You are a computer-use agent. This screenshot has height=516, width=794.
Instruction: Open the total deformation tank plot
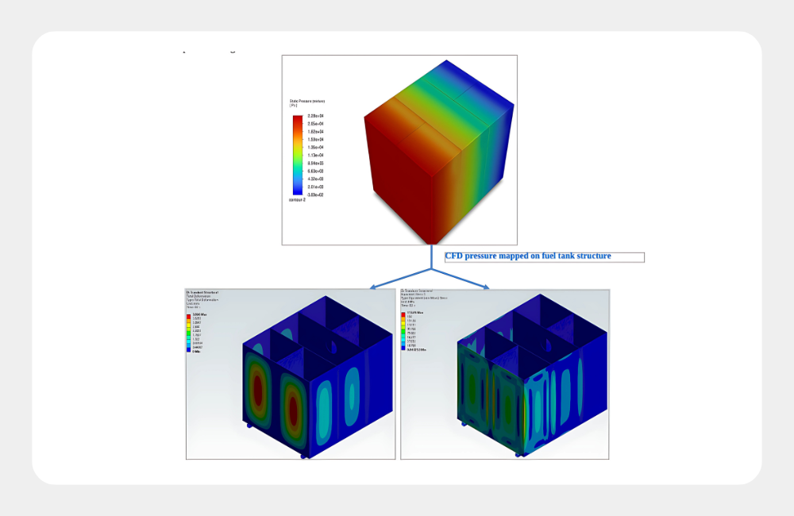coord(291,374)
